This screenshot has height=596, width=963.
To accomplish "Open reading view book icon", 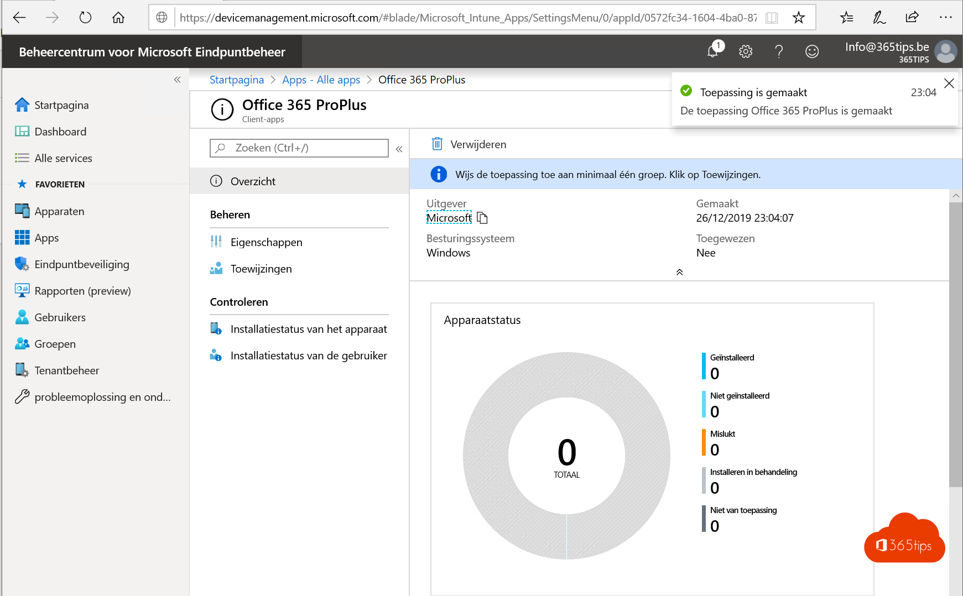I will coord(772,18).
